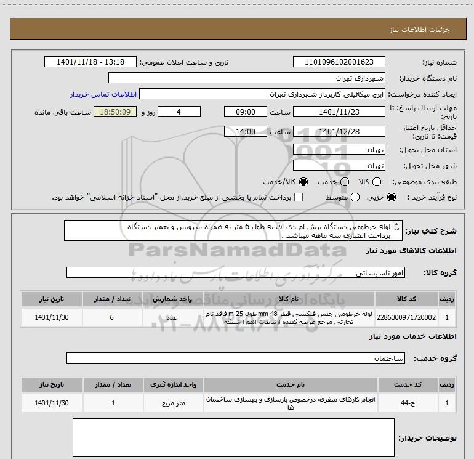The image size is (474, 459).
Task: Click the service group field ساختمان
Action: click(236, 358)
